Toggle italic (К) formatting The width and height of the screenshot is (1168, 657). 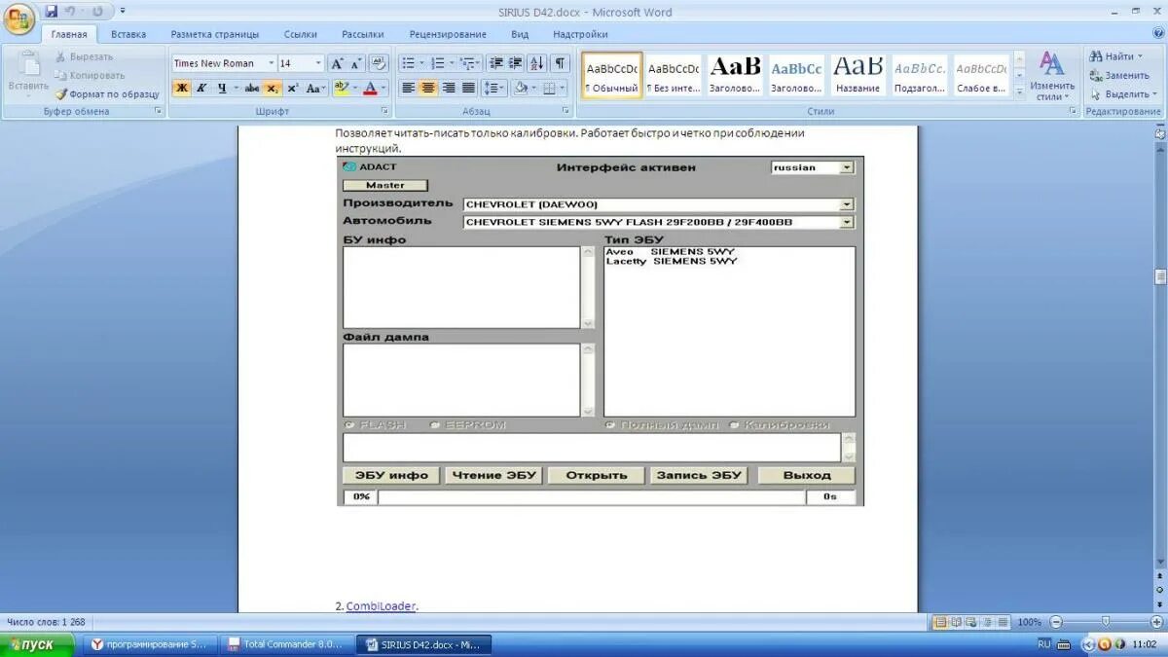pos(201,88)
